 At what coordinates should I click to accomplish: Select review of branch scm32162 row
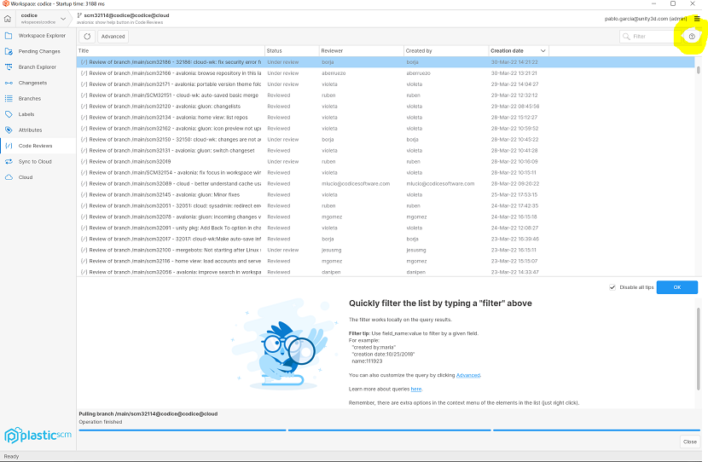point(386,128)
